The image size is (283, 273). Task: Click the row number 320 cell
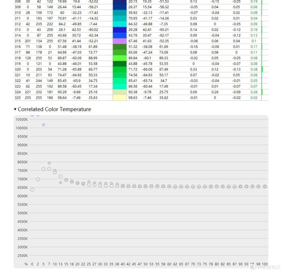pyautogui.click(x=18, y=69)
